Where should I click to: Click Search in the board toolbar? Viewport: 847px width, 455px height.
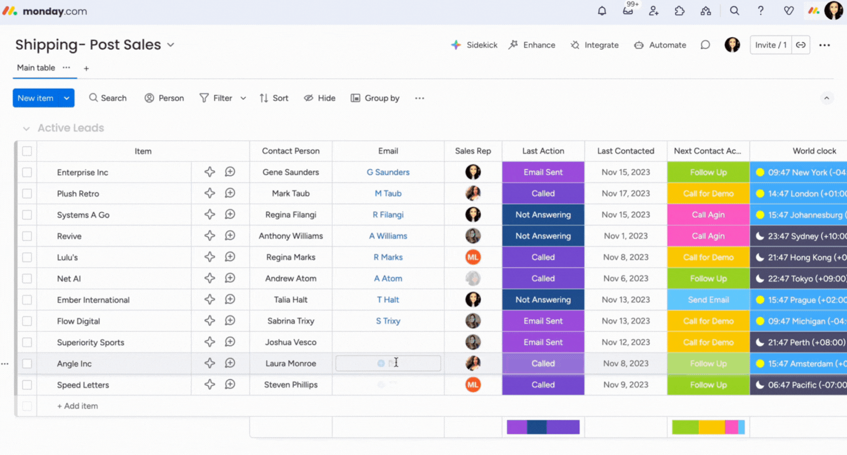(x=108, y=98)
